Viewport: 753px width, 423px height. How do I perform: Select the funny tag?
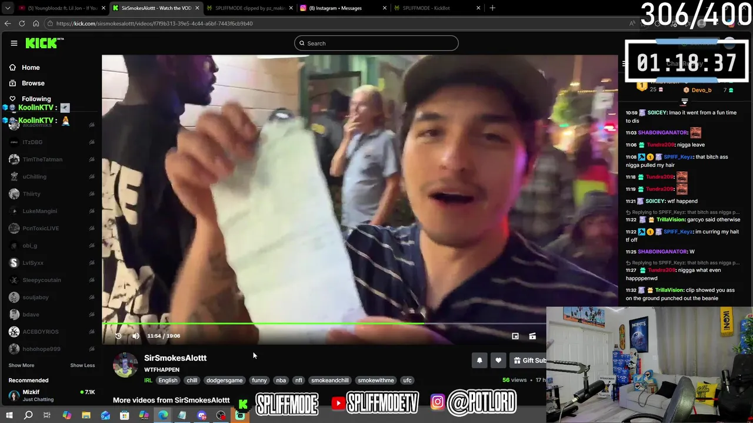tap(259, 380)
